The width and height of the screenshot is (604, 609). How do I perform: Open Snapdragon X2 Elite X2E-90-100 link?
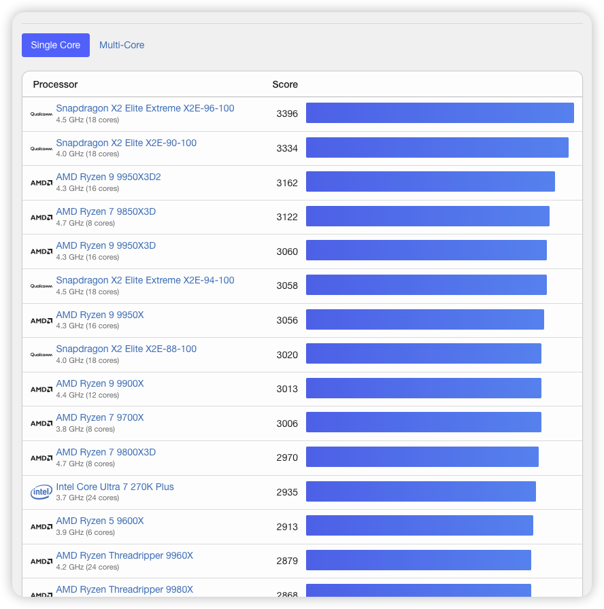click(126, 143)
